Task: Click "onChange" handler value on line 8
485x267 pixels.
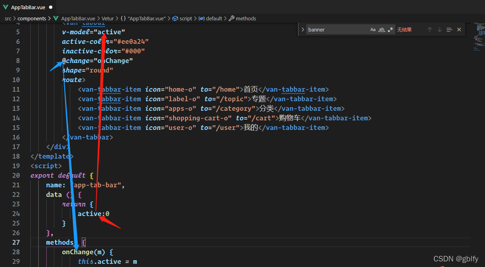Action: click(113, 61)
